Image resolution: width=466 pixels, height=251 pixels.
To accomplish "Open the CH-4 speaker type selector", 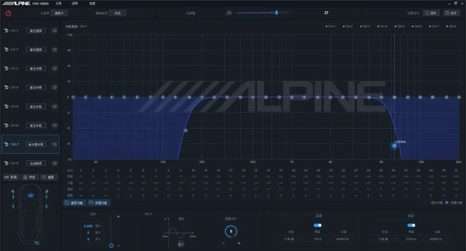I will (36, 88).
